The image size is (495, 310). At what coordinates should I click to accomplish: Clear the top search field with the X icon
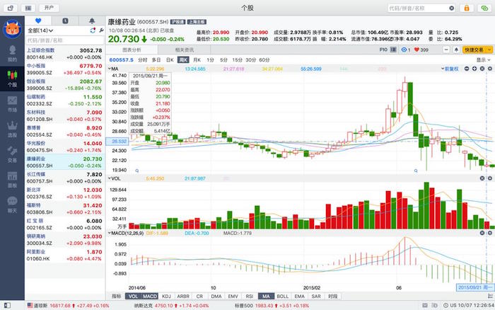(x=452, y=8)
